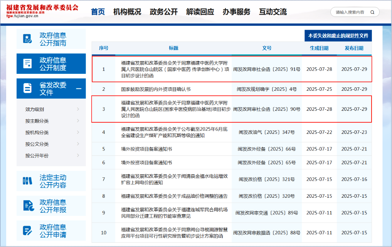Click the 省发改委文件 file icon
This screenshot has width=392, height=247.
click(x=28, y=88)
